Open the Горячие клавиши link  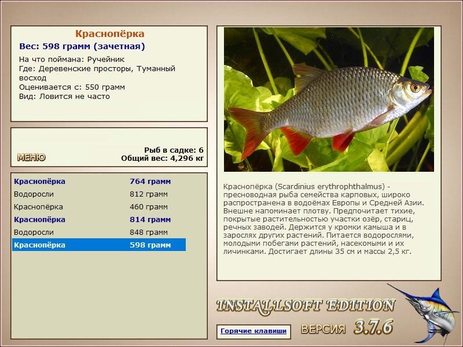click(253, 331)
